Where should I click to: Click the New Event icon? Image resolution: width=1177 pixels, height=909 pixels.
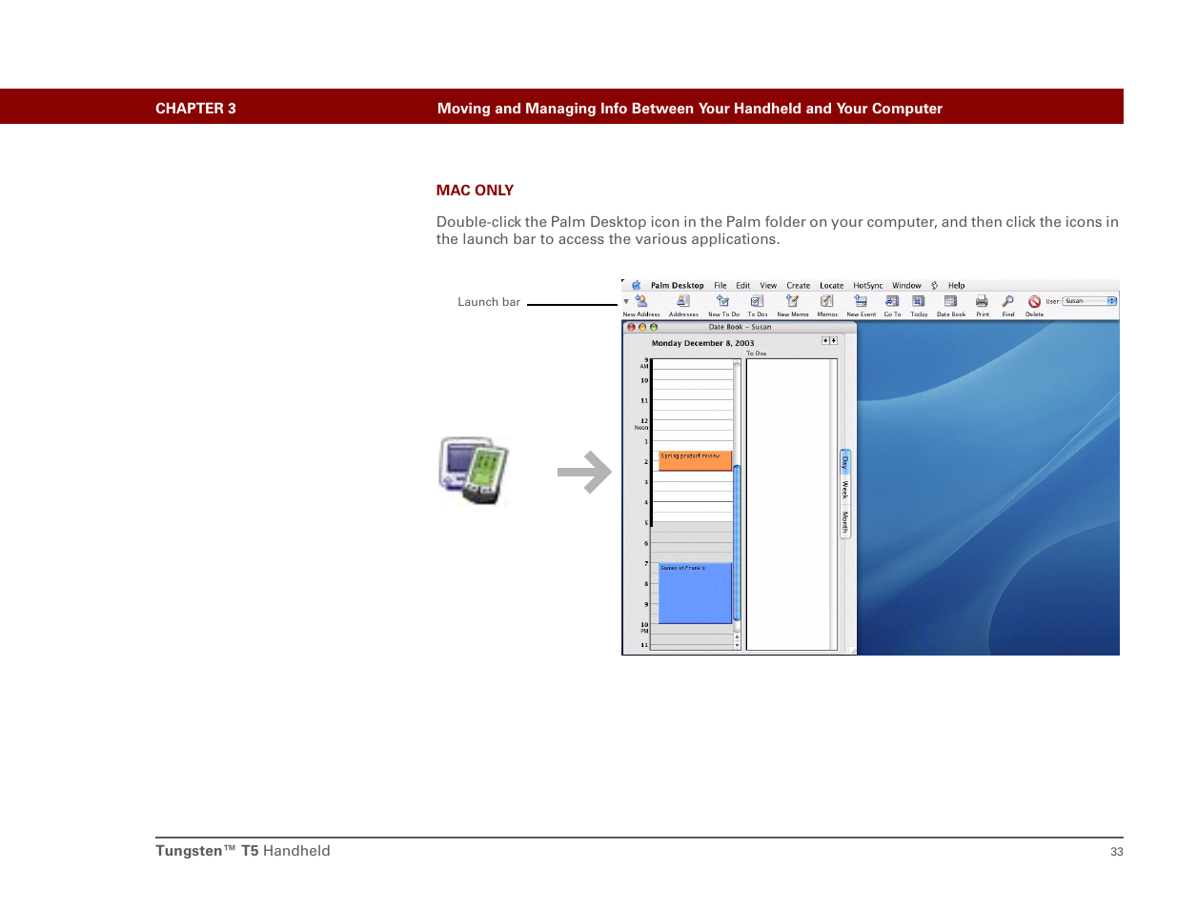[861, 301]
